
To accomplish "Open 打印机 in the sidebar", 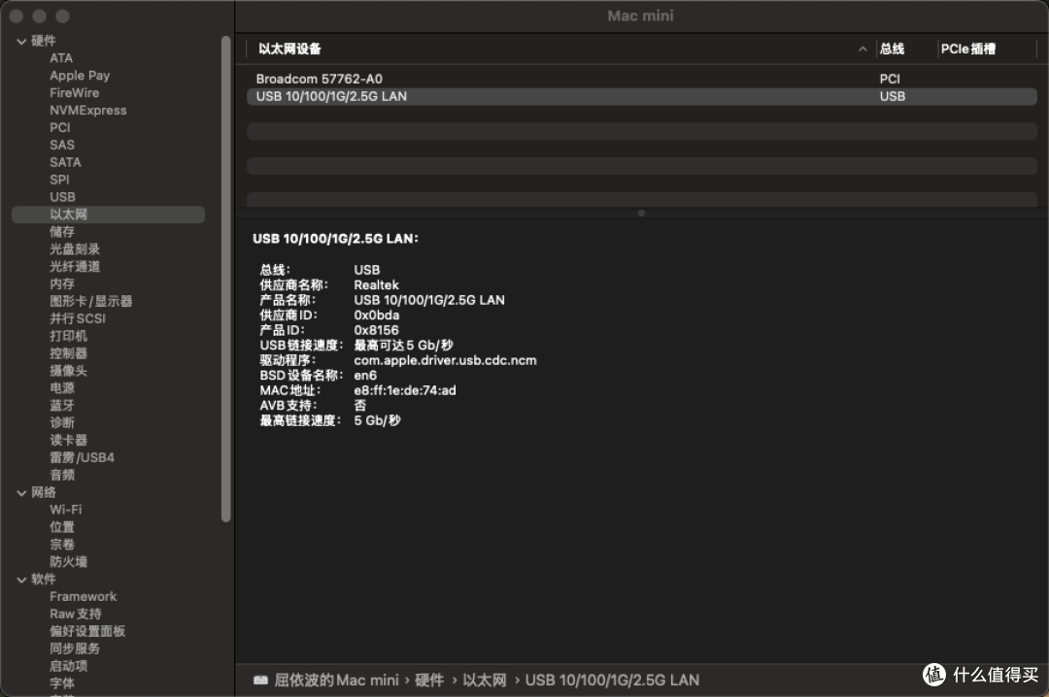I will pyautogui.click(x=68, y=337).
